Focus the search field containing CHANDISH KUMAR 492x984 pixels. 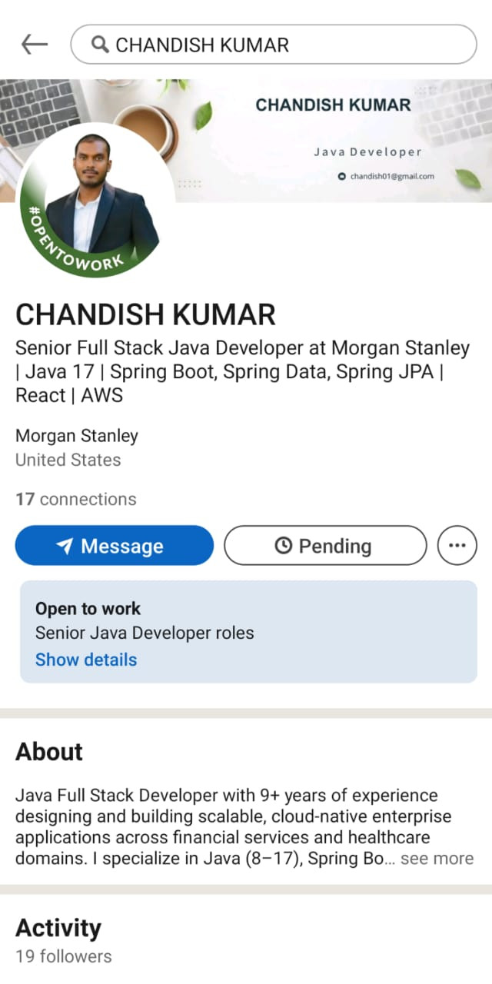click(274, 45)
